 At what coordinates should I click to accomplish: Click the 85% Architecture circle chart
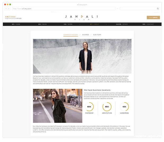tap(107, 107)
